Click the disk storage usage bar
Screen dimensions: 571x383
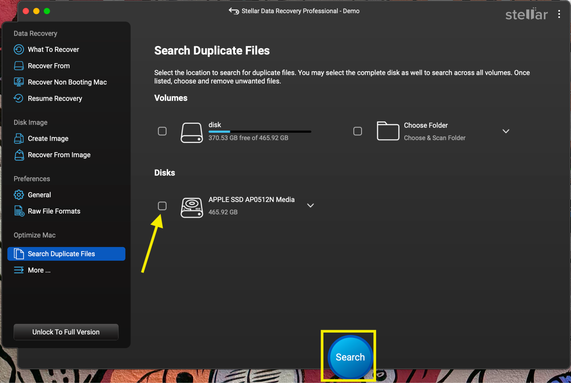[259, 132]
